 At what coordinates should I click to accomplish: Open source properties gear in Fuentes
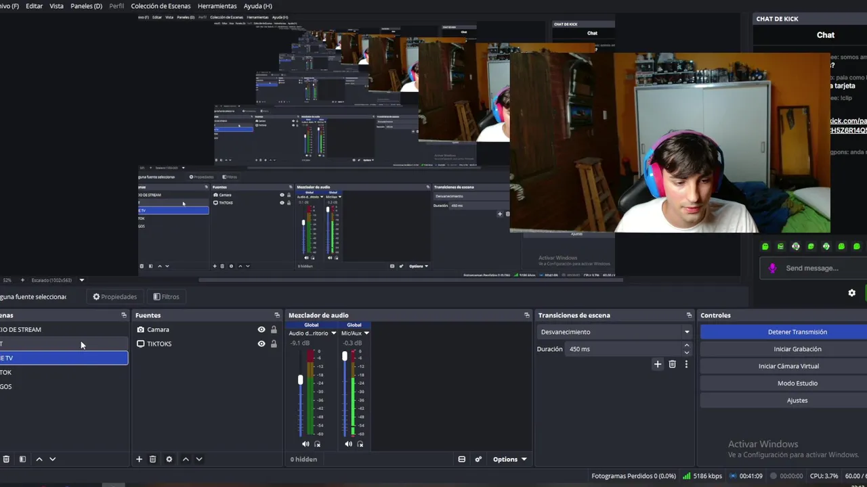(x=169, y=459)
